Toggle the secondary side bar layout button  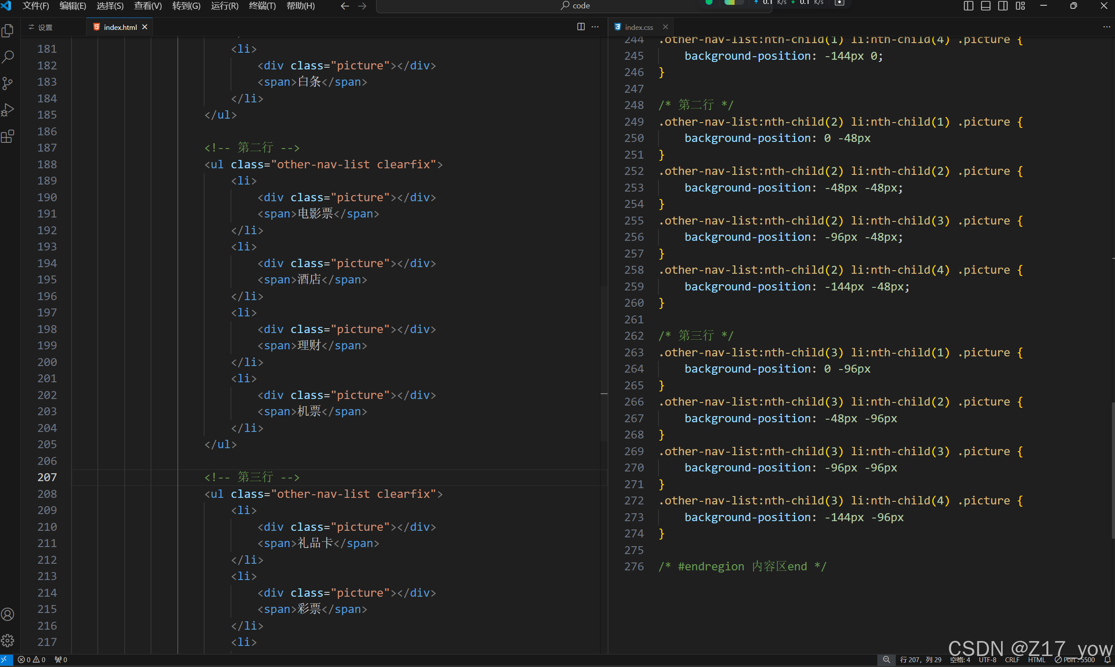coord(1003,6)
